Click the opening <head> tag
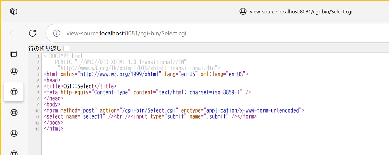The height and width of the screenshot is (155, 389). pos(52,80)
